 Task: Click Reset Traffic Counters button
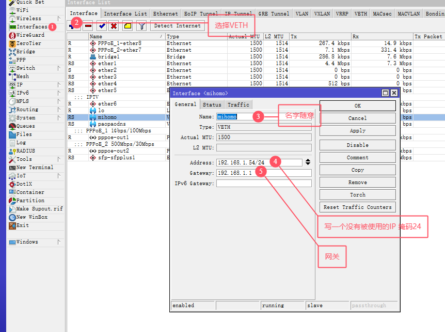[x=358, y=207]
